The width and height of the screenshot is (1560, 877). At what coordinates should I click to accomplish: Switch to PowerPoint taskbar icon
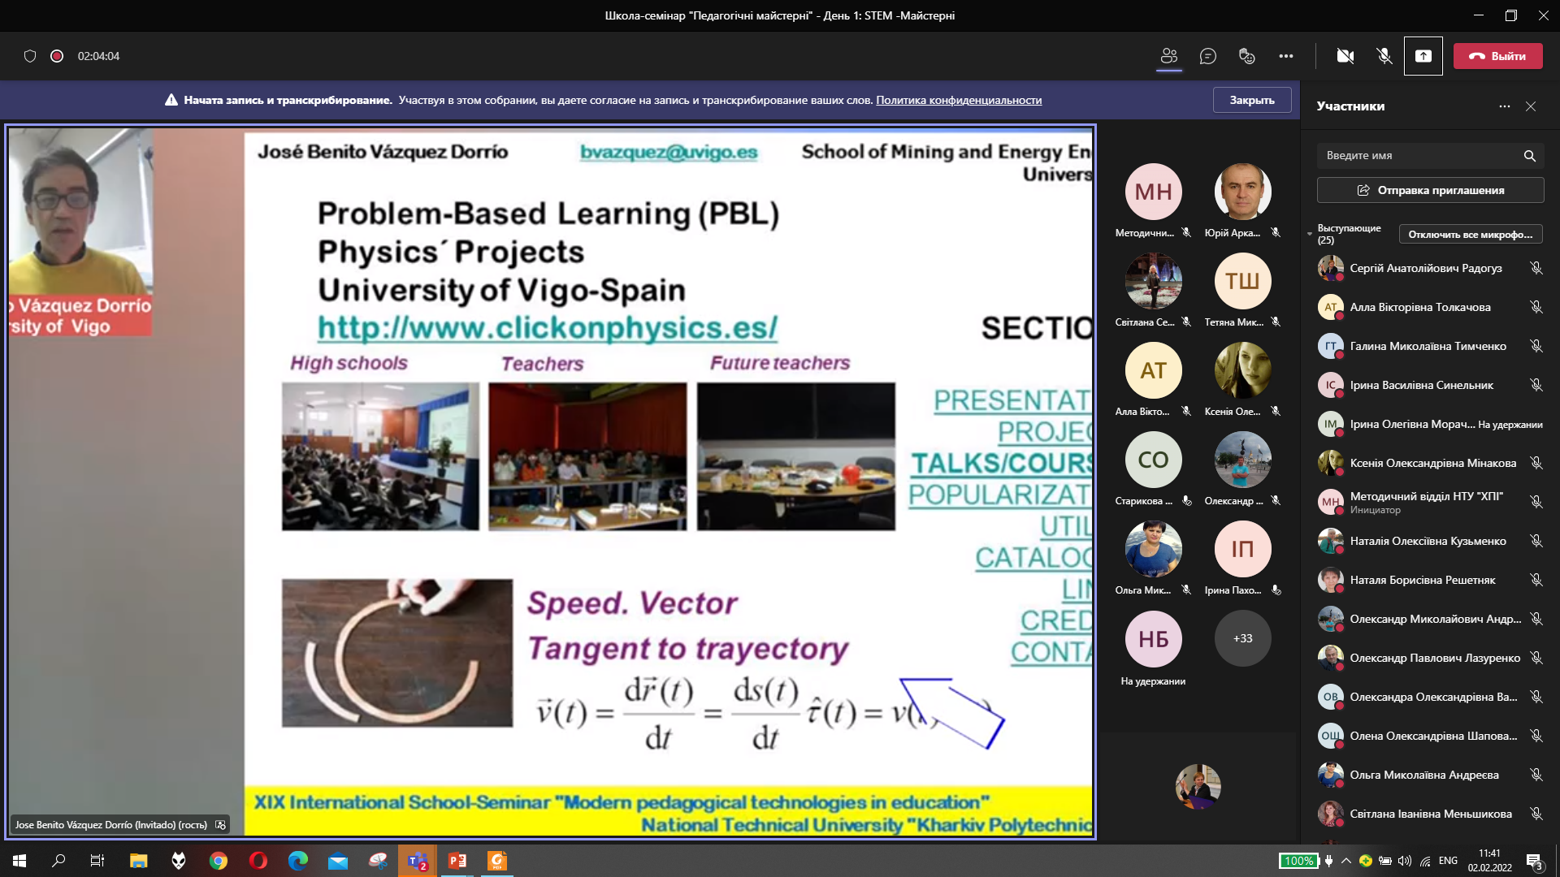coord(457,861)
